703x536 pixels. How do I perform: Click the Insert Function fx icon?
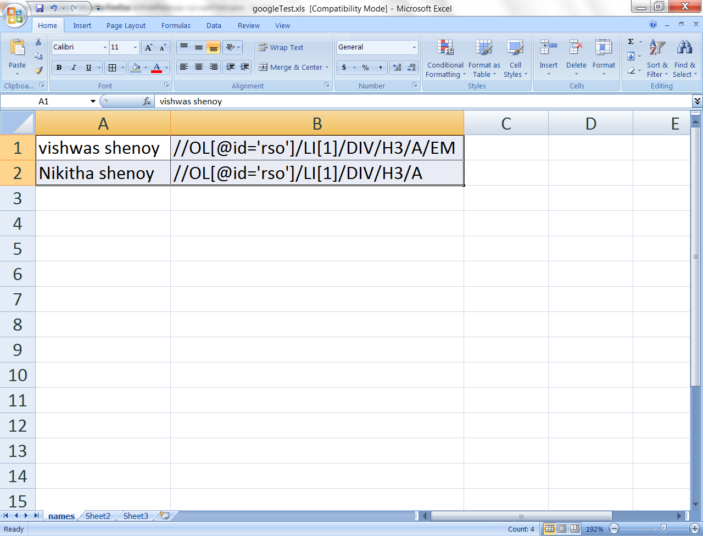click(147, 101)
